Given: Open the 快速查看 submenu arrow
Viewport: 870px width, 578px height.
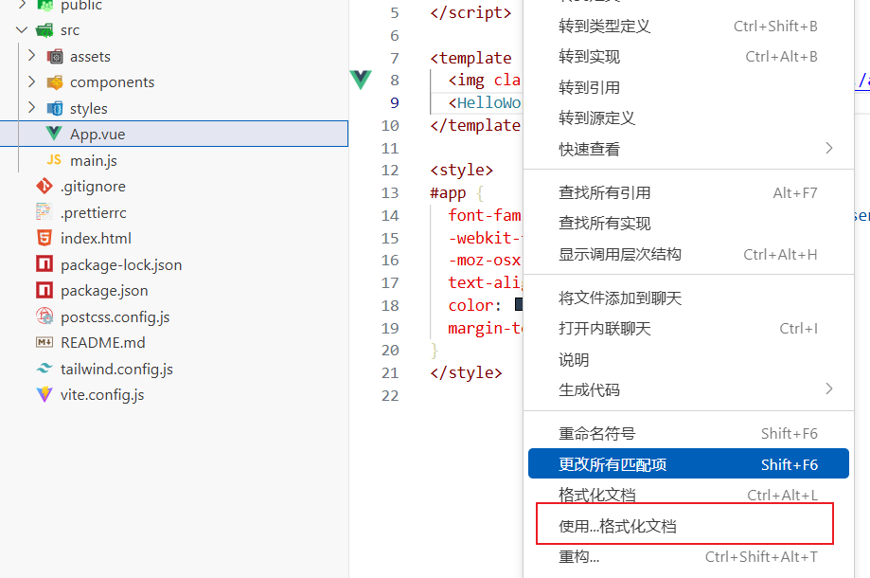Looking at the screenshot, I should click(x=829, y=148).
